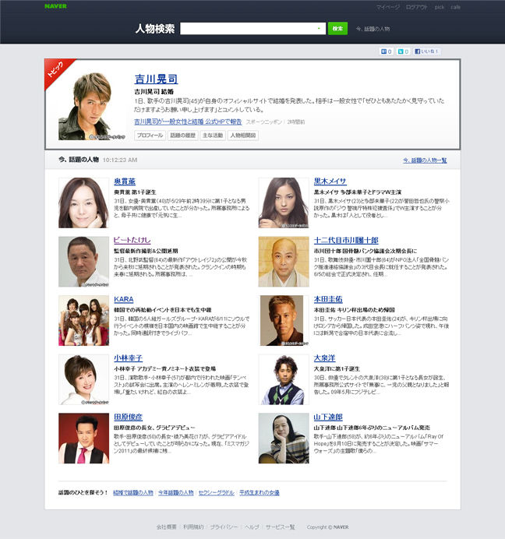
Task: Open 今年話題の人物 footer topic link
Action: 176,492
